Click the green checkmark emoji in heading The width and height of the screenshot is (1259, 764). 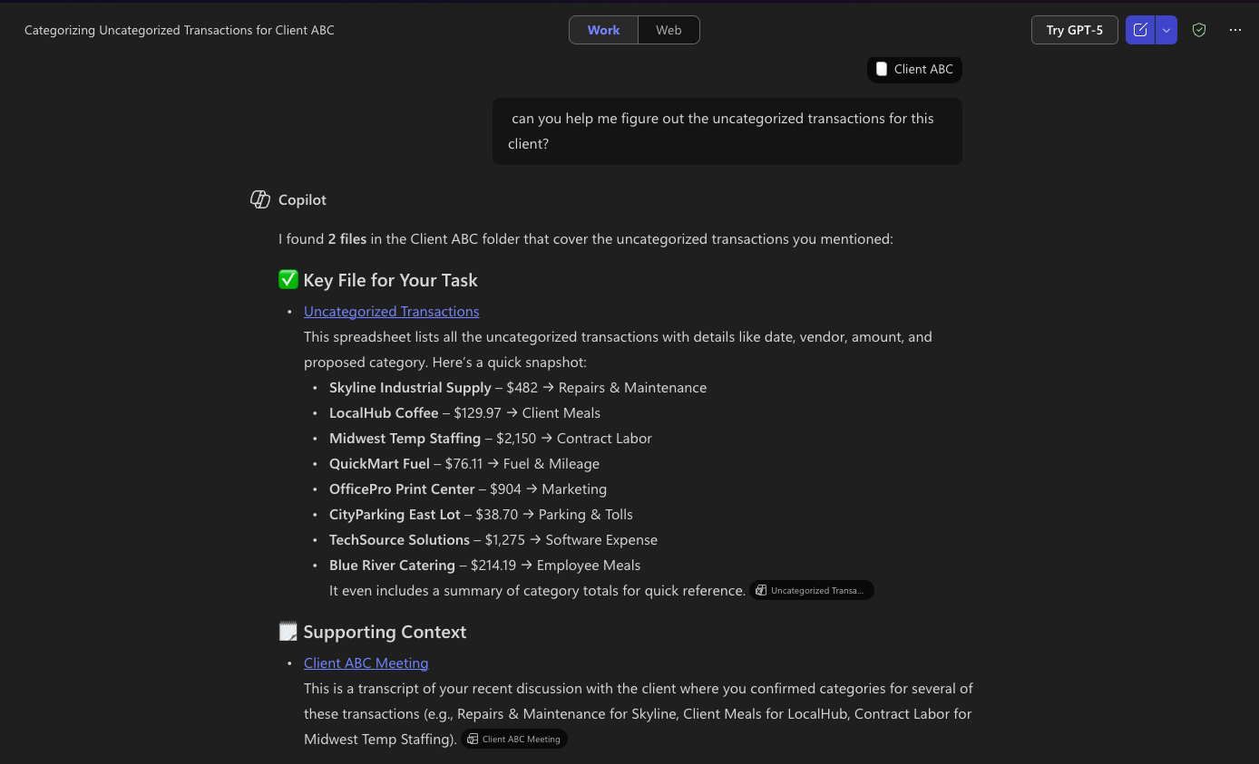288,280
